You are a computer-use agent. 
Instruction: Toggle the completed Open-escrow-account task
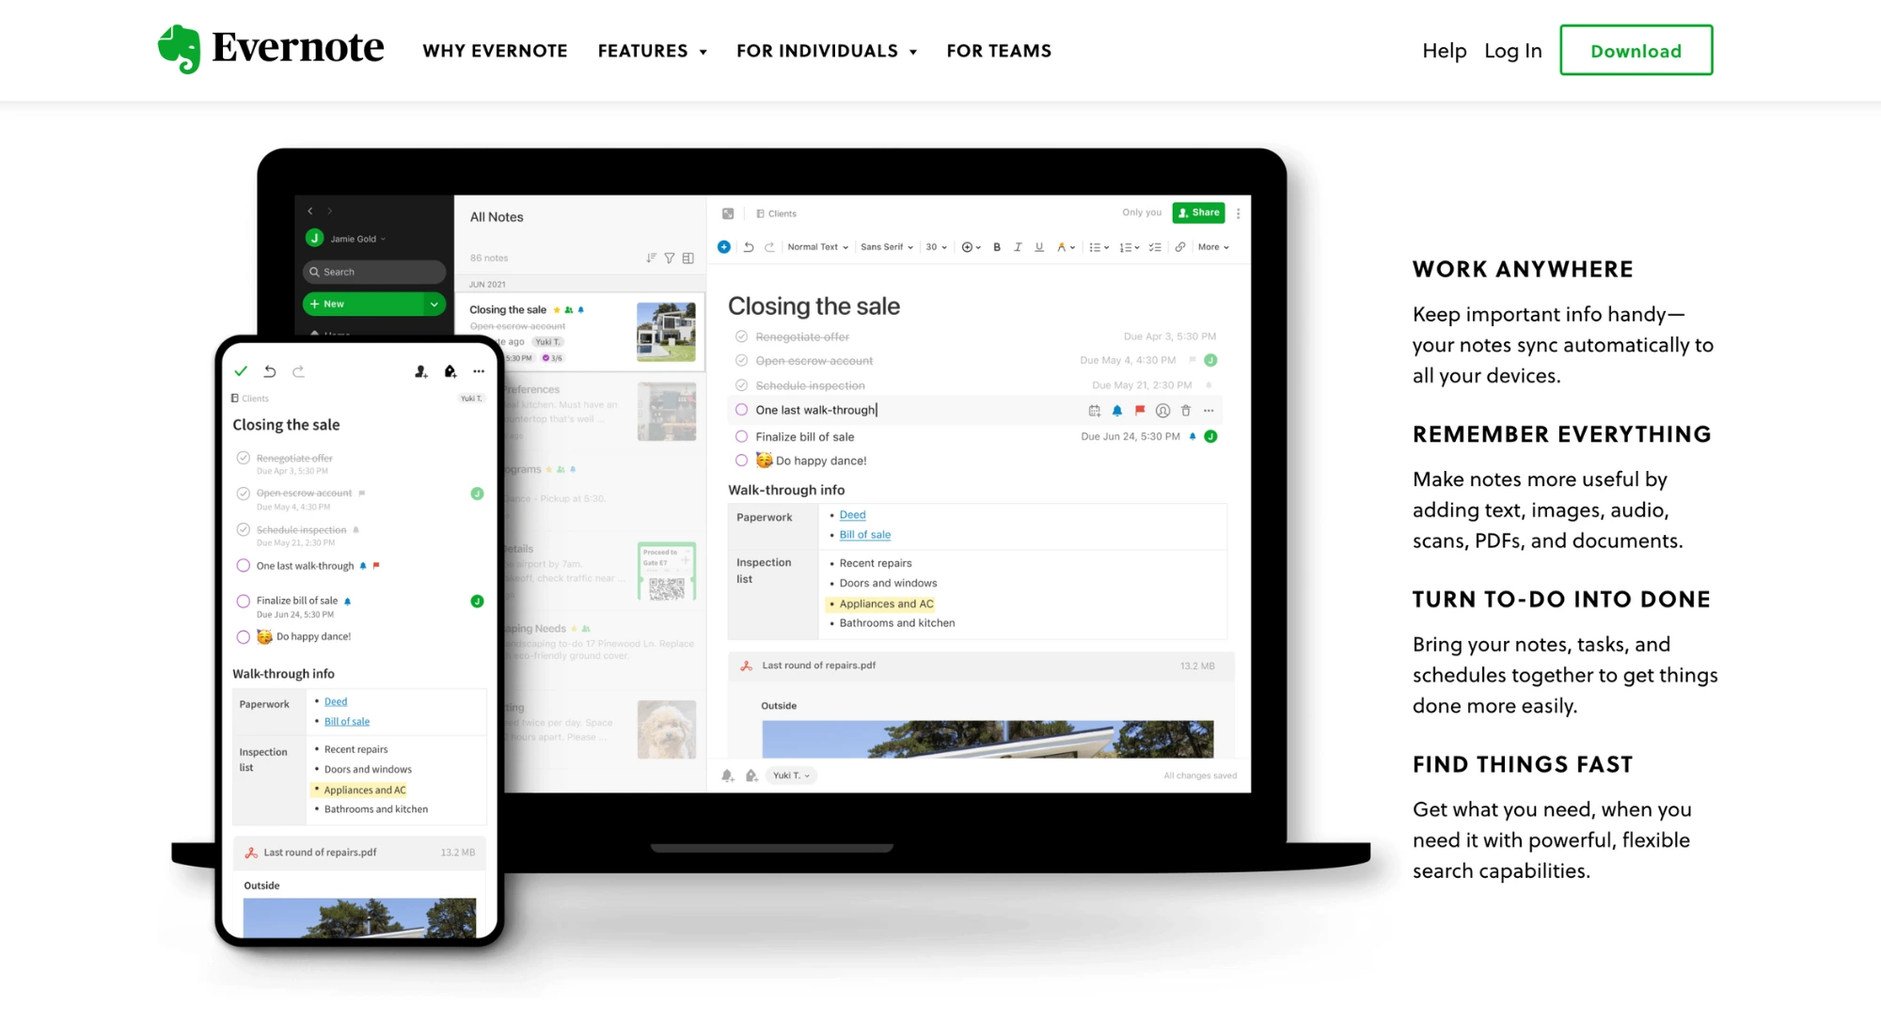click(x=741, y=360)
